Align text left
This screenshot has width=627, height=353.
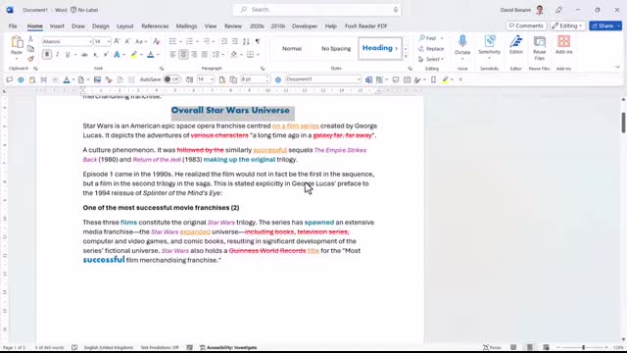click(x=172, y=55)
